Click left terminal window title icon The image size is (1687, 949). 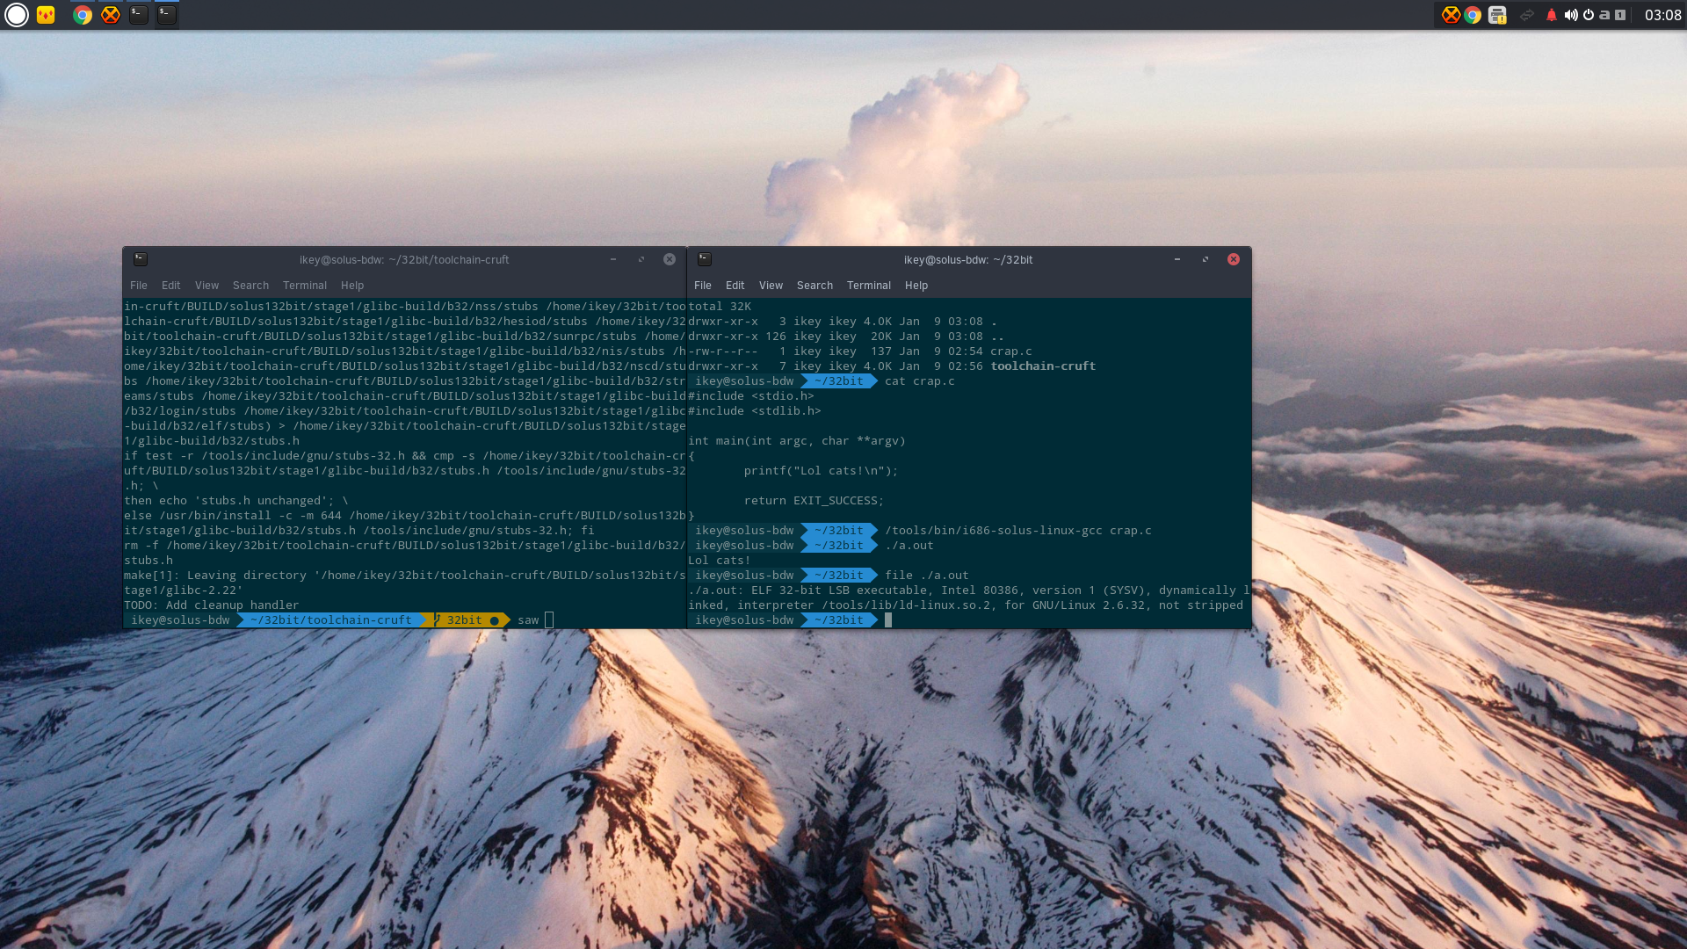point(141,259)
